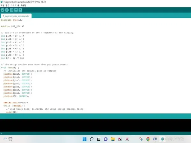Click the 'Pin 2-8 is connected' comment line
191x143 pixels.
[x=38, y=33]
